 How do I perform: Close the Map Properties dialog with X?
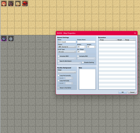tap(135, 33)
